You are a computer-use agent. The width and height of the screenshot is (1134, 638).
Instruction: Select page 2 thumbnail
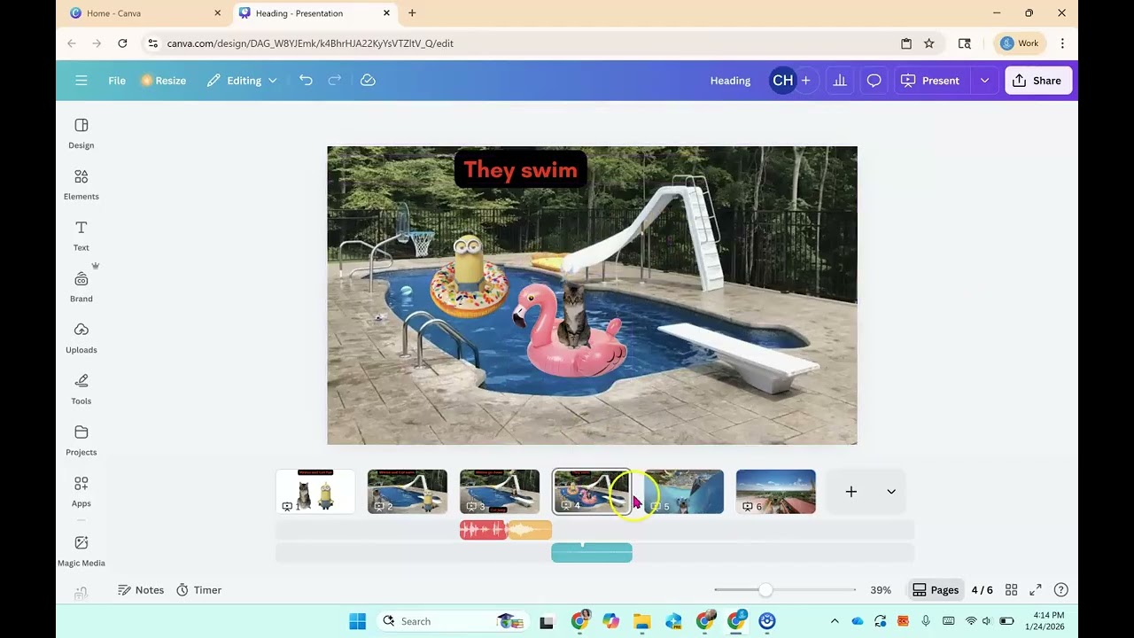(x=408, y=492)
